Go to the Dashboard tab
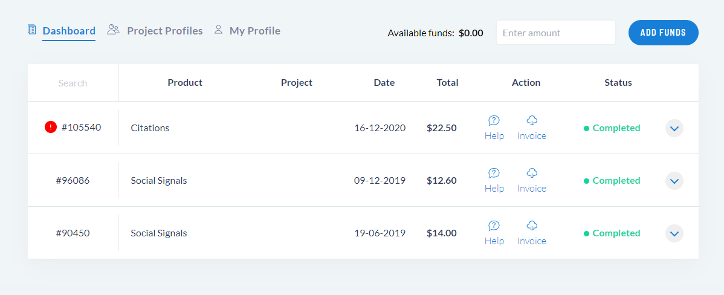The image size is (724, 295). click(69, 31)
